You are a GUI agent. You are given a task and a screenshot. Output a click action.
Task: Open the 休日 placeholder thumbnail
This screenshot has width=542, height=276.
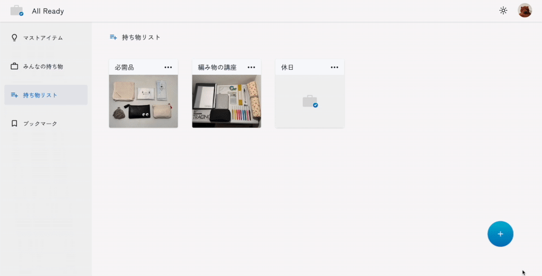309,101
